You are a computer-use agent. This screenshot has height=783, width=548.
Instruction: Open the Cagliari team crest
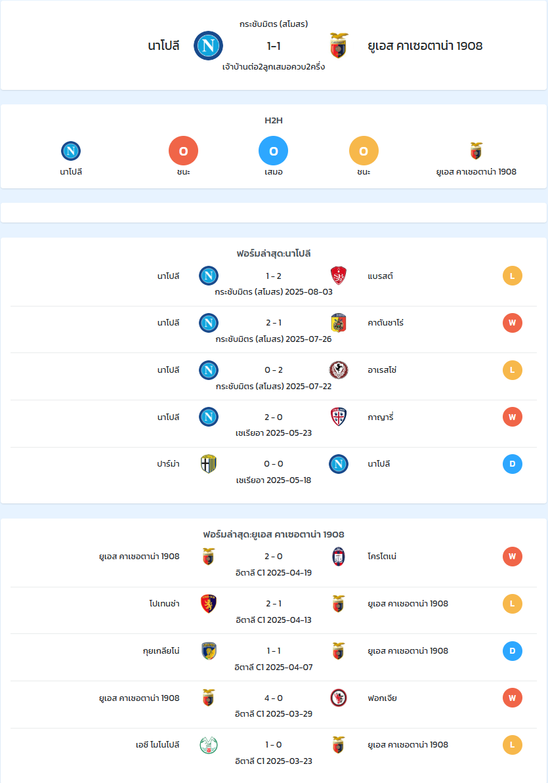(x=339, y=417)
